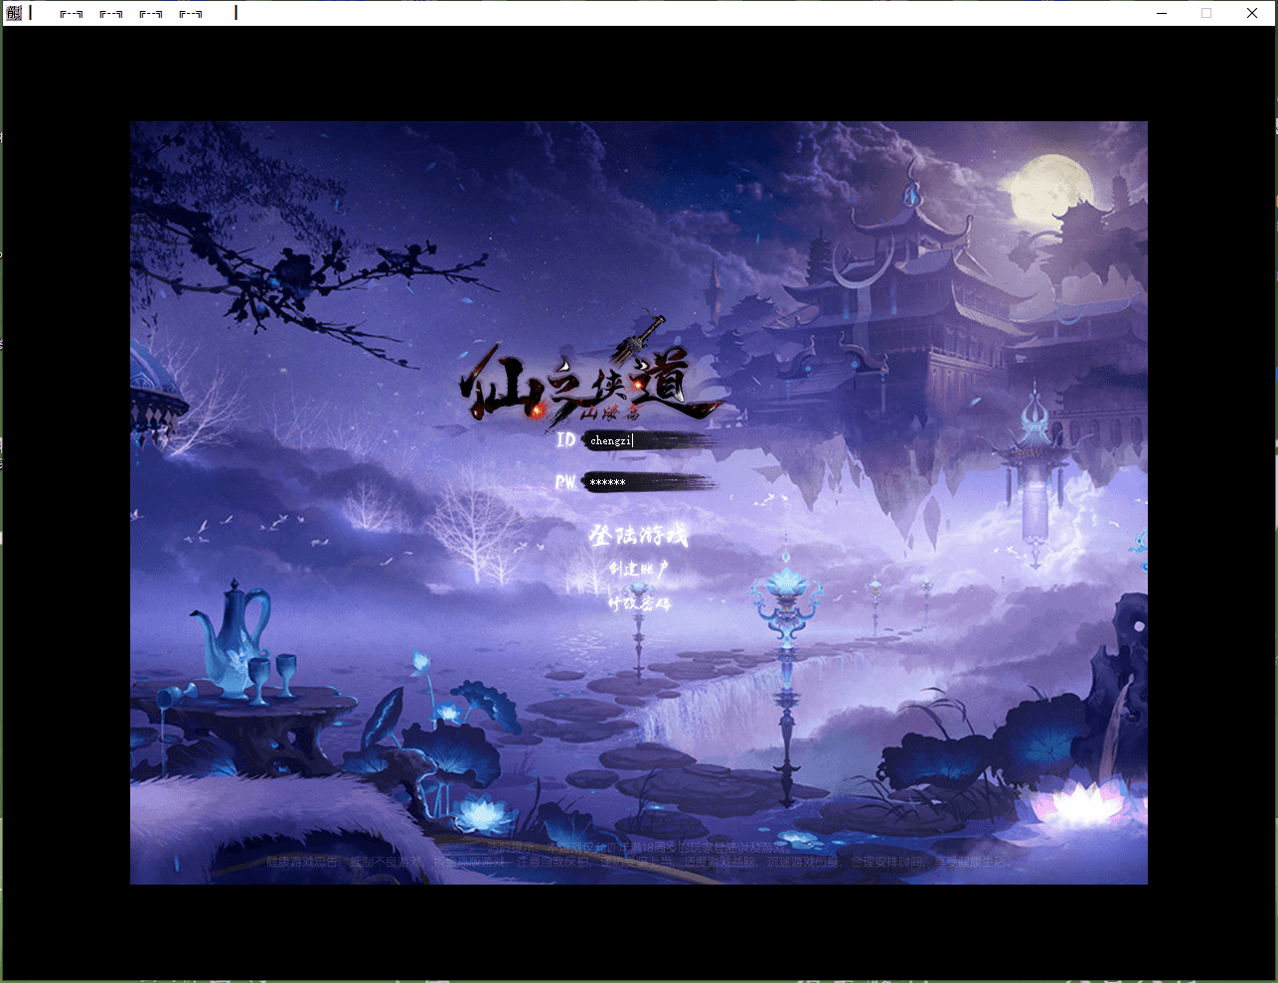Open the 修改密码 change password link
The image size is (1278, 983).
[x=639, y=603]
